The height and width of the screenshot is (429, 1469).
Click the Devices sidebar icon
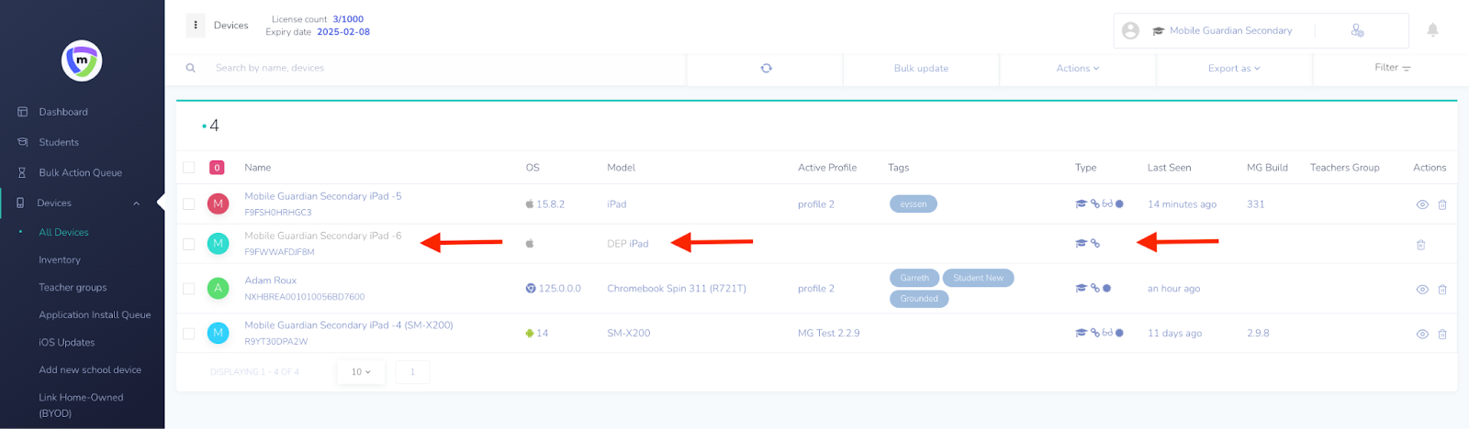pyautogui.click(x=20, y=203)
